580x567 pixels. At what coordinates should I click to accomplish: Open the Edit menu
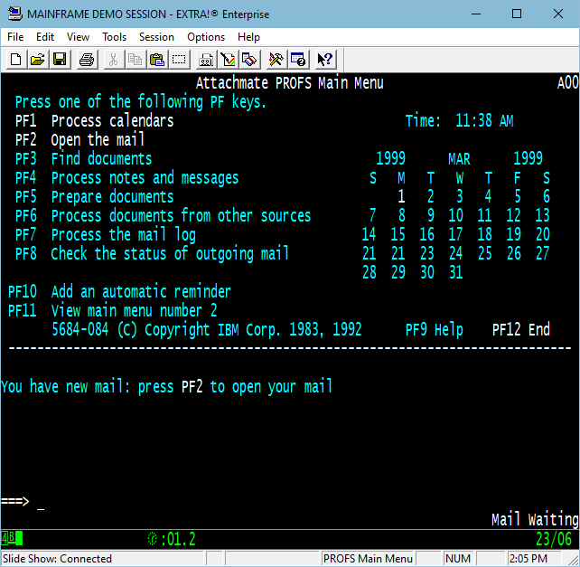point(45,37)
